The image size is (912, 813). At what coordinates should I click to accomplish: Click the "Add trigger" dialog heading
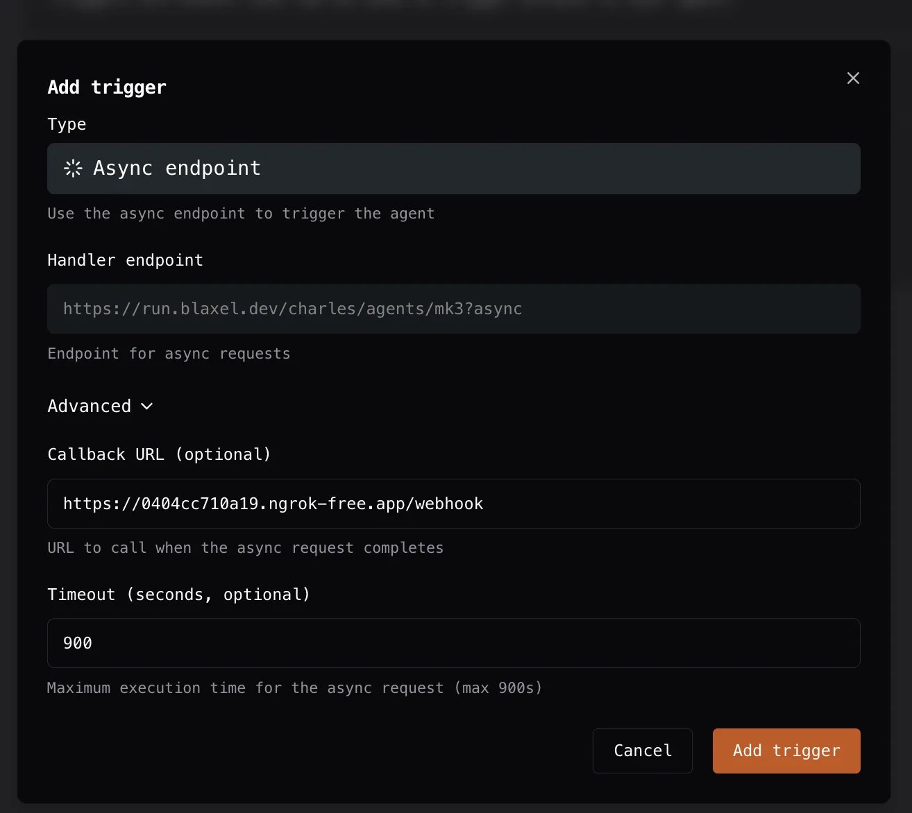[x=107, y=87]
